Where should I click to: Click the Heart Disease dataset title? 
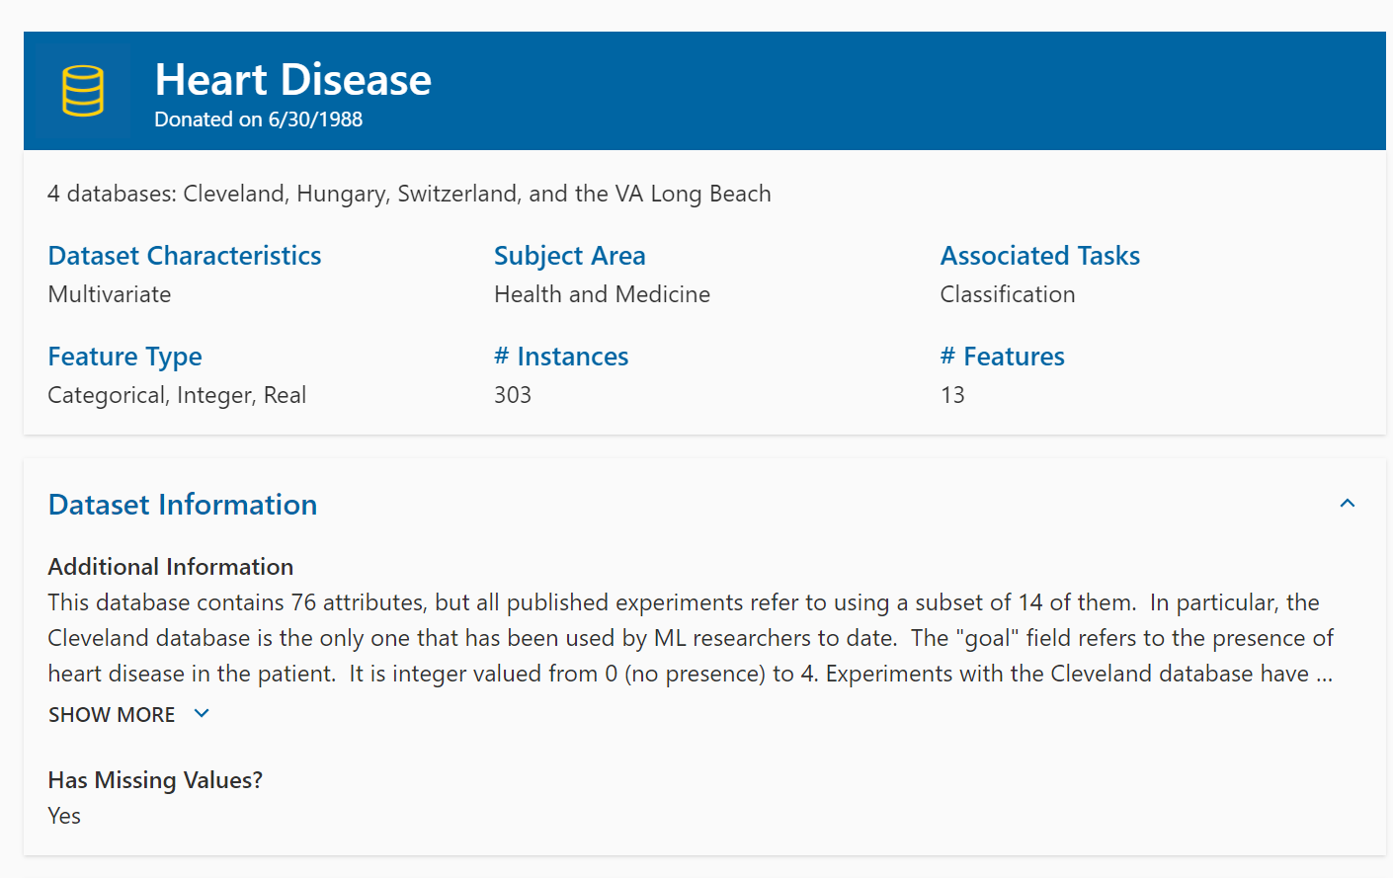pos(292,79)
